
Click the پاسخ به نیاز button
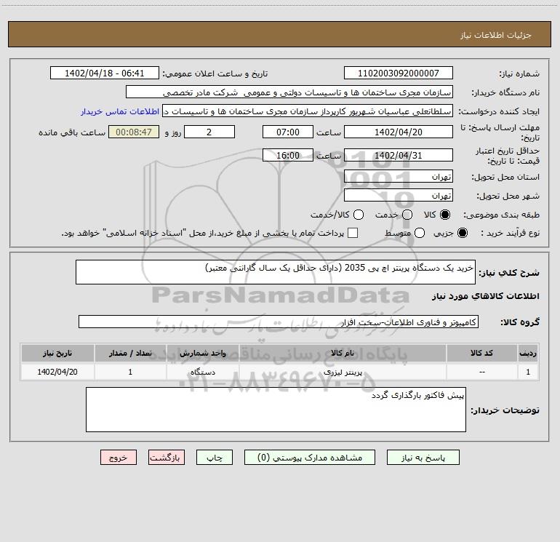(x=423, y=458)
